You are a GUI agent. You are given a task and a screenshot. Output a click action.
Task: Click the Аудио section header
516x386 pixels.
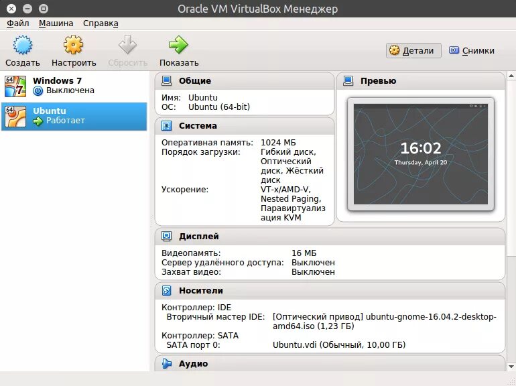[330, 364]
